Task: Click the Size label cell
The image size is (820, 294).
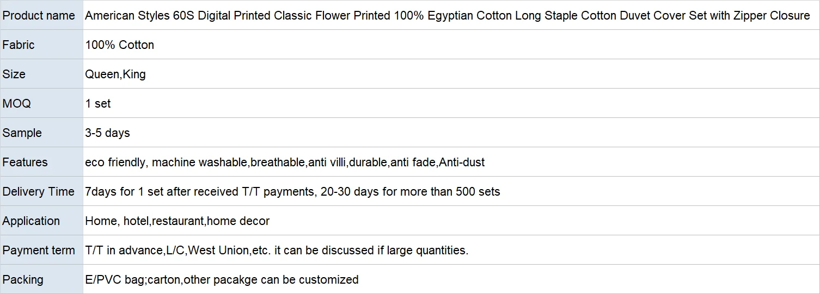Action: pyautogui.click(x=14, y=74)
